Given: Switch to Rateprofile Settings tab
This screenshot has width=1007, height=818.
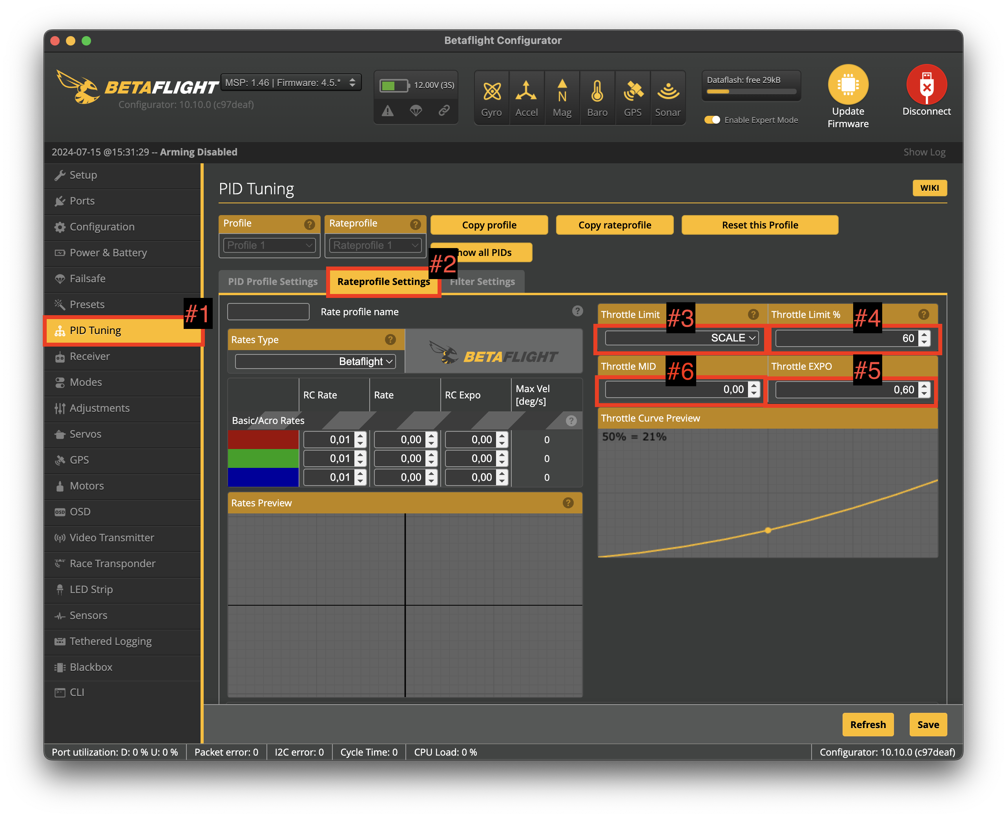Looking at the screenshot, I should 383,281.
